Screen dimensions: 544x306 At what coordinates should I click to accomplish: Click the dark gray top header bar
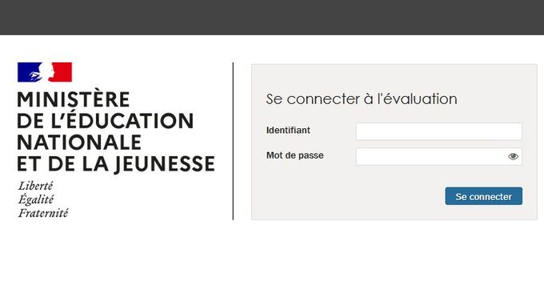point(272,18)
